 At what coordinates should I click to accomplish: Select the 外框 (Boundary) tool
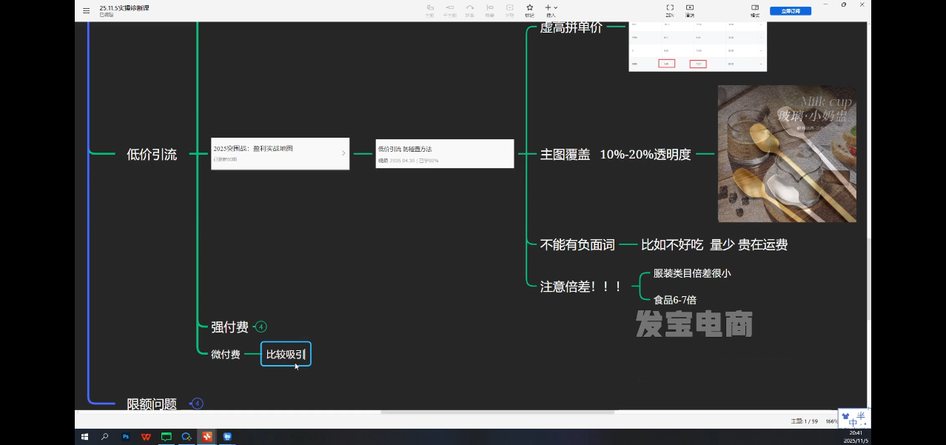click(x=509, y=10)
